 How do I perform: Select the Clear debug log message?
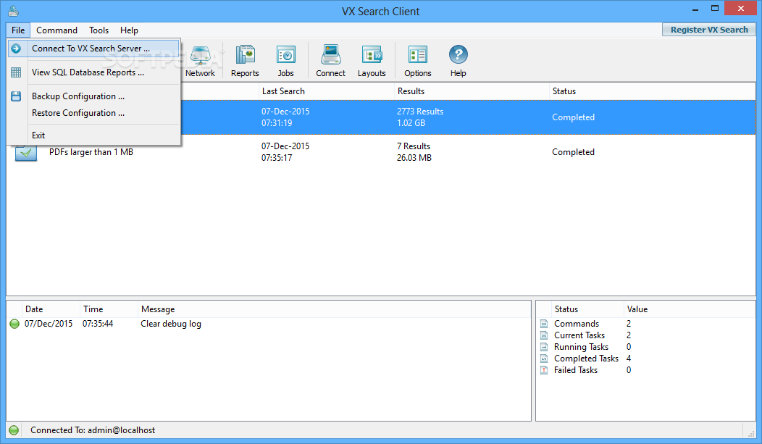point(170,324)
